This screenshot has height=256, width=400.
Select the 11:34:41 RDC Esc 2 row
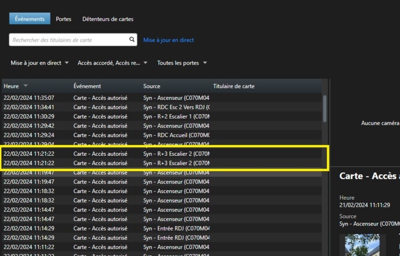click(x=106, y=107)
